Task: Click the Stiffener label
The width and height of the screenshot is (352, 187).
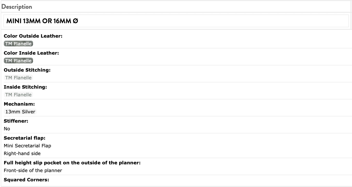Action: 16,121
